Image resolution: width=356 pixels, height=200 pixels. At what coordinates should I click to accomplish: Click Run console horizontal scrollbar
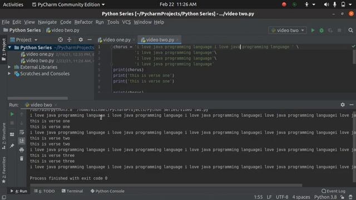[166, 185]
